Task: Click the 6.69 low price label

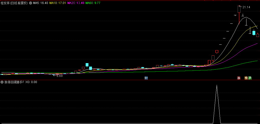Action: click(60, 76)
